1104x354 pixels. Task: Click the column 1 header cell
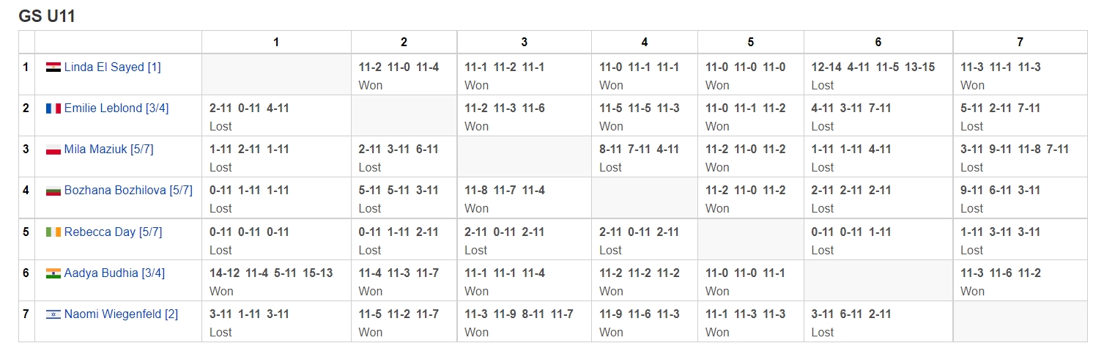(276, 43)
